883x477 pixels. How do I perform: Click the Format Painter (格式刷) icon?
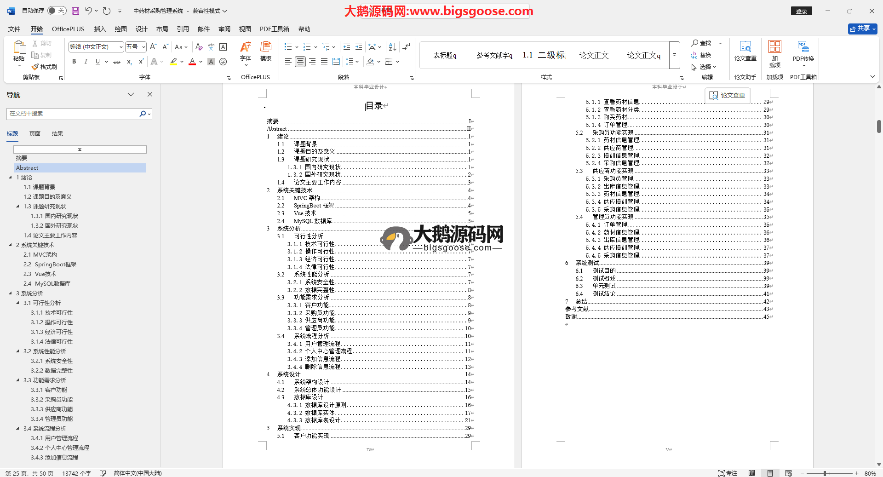(x=44, y=67)
